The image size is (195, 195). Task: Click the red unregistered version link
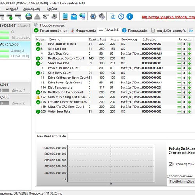coord(168,17)
